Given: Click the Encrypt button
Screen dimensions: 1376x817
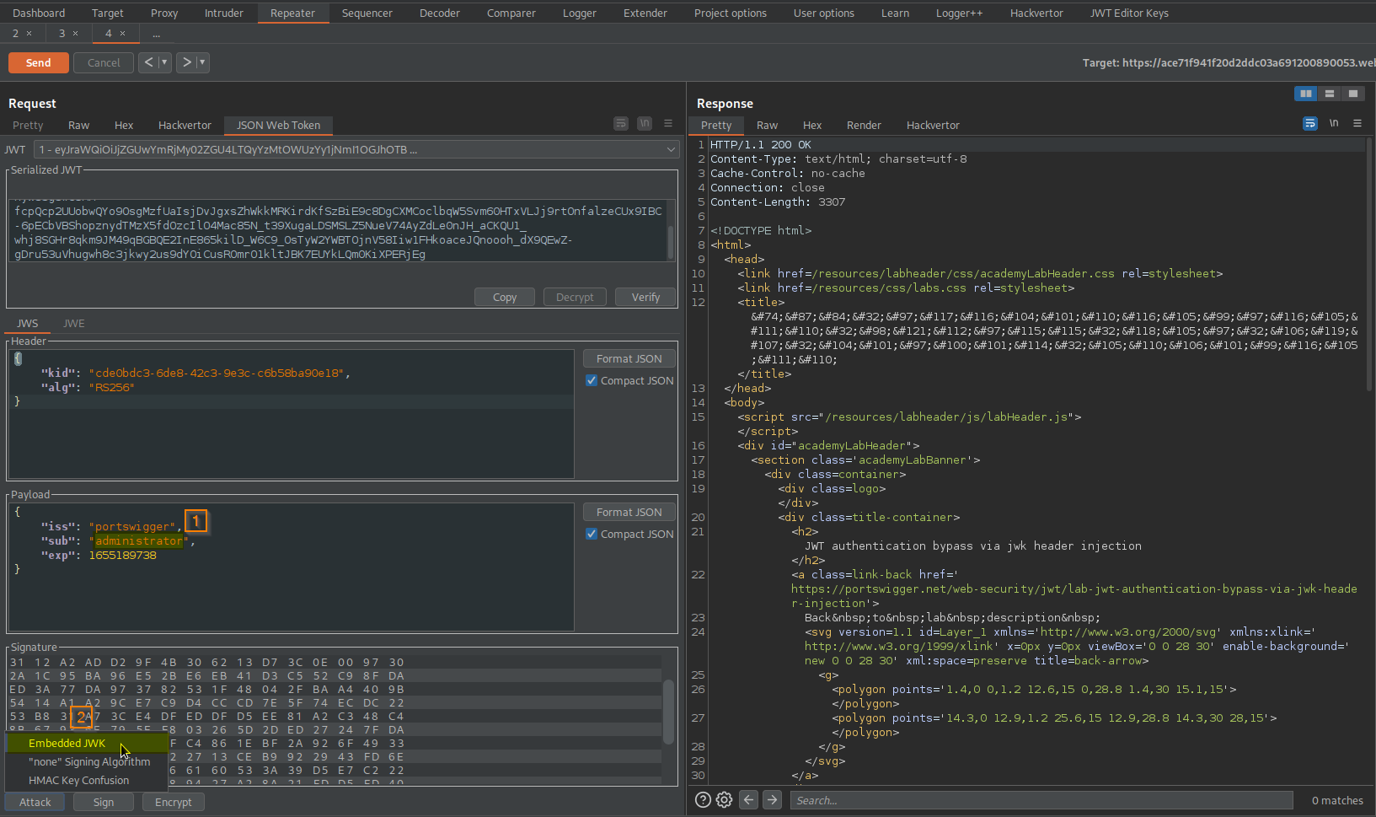Looking at the screenshot, I should pyautogui.click(x=173, y=803).
